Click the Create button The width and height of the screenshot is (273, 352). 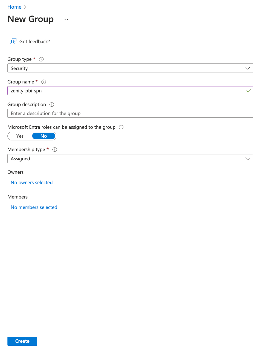point(22,341)
